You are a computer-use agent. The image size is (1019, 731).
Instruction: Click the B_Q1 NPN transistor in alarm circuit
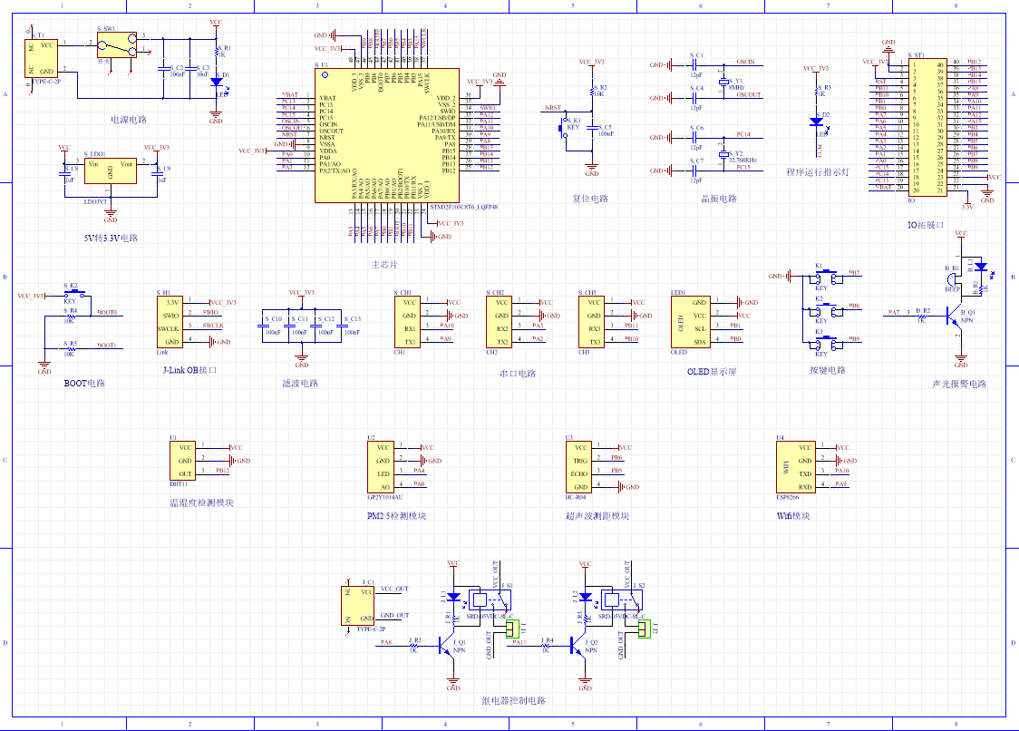(x=954, y=318)
